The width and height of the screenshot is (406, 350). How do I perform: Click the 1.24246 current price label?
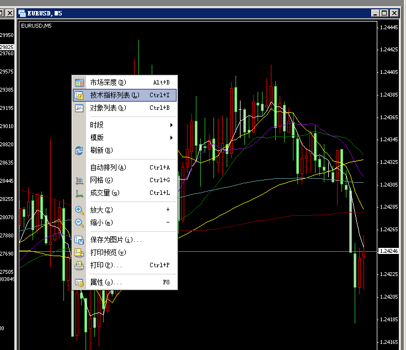[389, 251]
